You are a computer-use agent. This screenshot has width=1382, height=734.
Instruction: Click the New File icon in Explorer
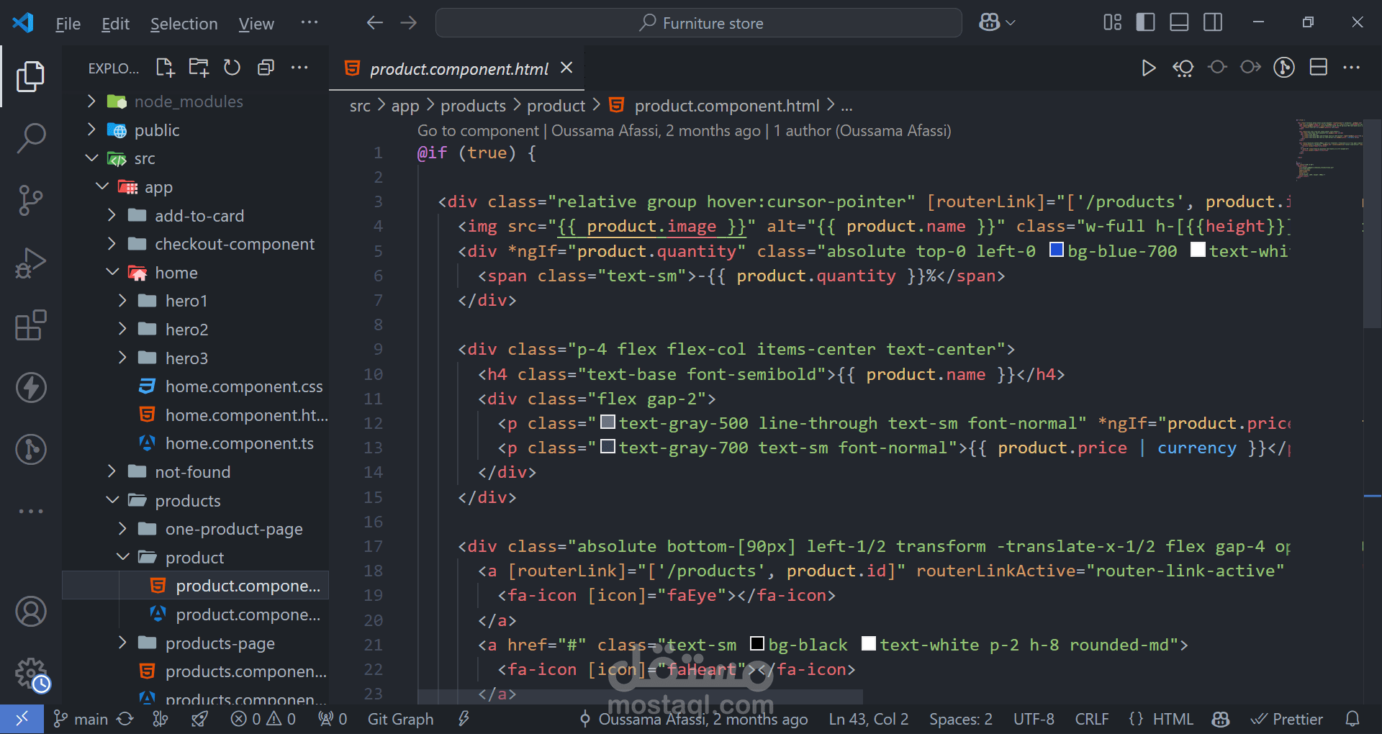click(x=166, y=68)
